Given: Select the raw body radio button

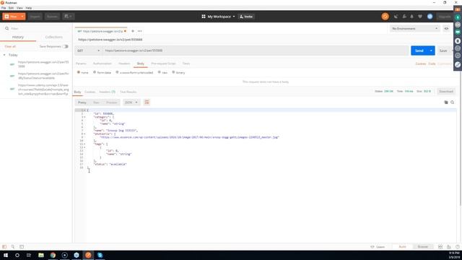Looking at the screenshot, I should point(160,72).
